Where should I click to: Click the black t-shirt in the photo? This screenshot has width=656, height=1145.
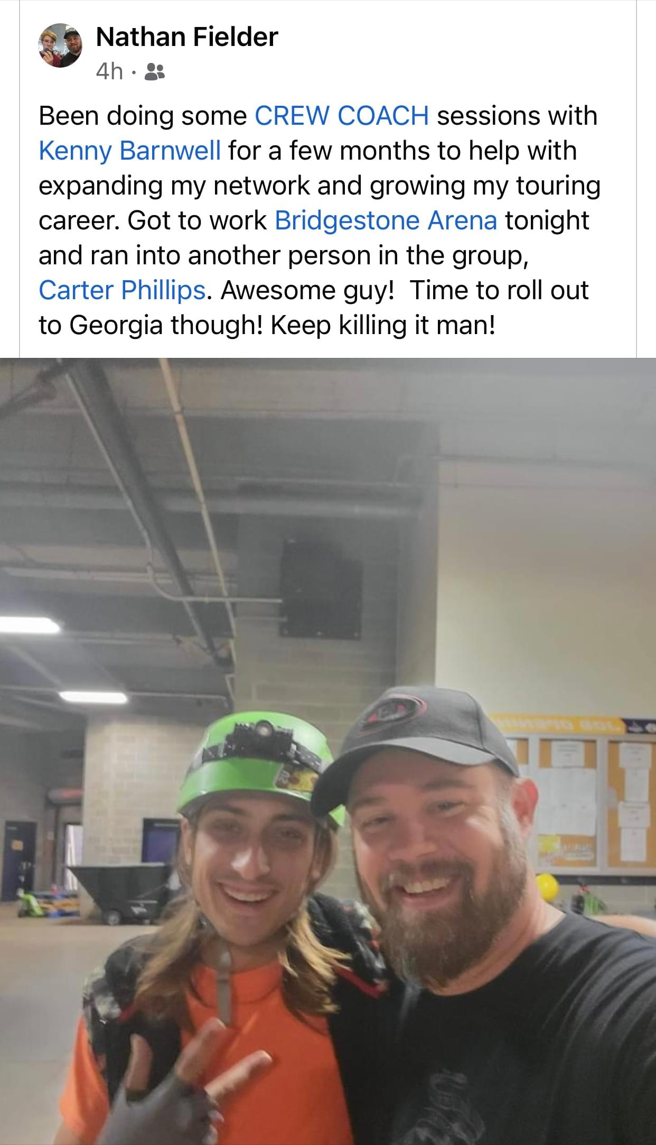tap(507, 1036)
